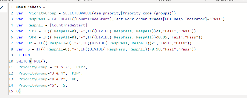This screenshot has height=98, width=247.
Task: Click the RETURN keyword
Action: pos(23,55)
